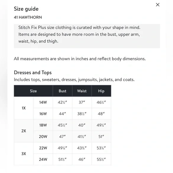Click the 14W size row label
Image resolution: width=173 pixels, height=173 pixels.
tap(43, 102)
